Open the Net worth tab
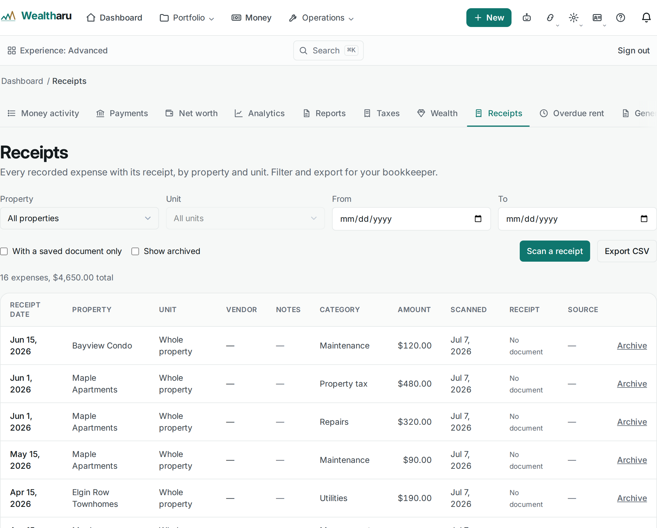 click(191, 114)
